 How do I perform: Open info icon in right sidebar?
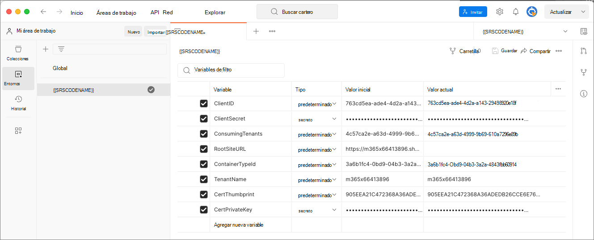[583, 94]
